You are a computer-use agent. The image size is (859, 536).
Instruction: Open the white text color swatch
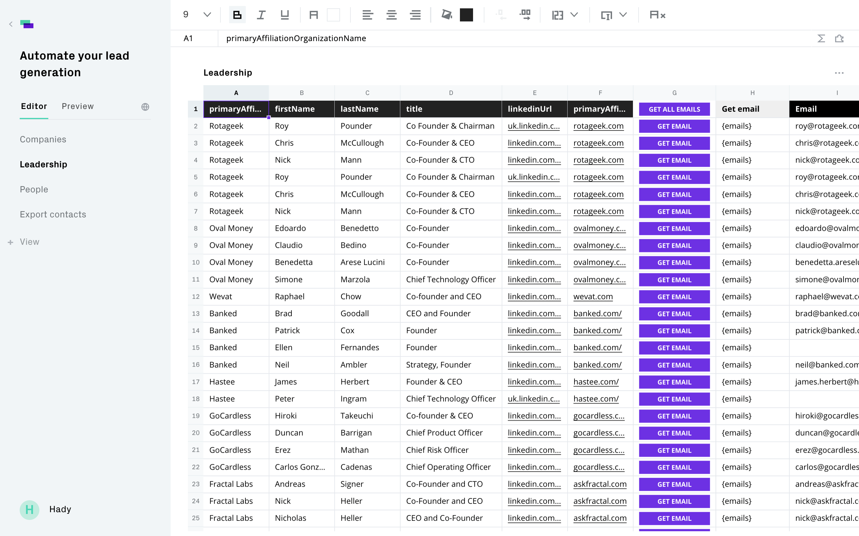click(x=333, y=15)
